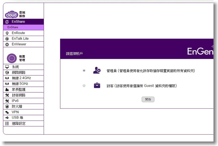Click the EnShare sync icon in sidebar
218x146 pixels.
pos(7,22)
